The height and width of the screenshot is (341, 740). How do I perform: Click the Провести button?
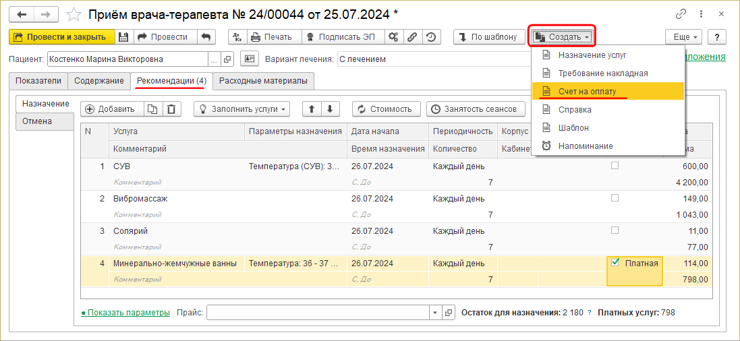point(164,37)
